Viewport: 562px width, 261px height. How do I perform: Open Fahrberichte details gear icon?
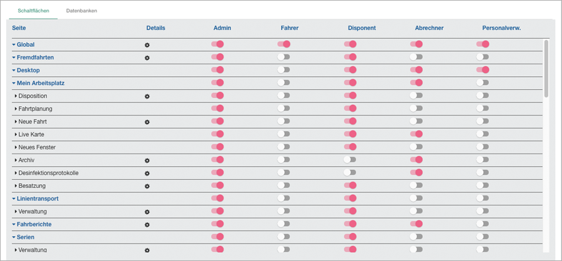pyautogui.click(x=147, y=225)
